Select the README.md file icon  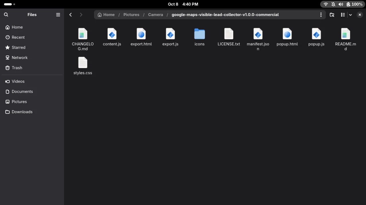(x=345, y=34)
